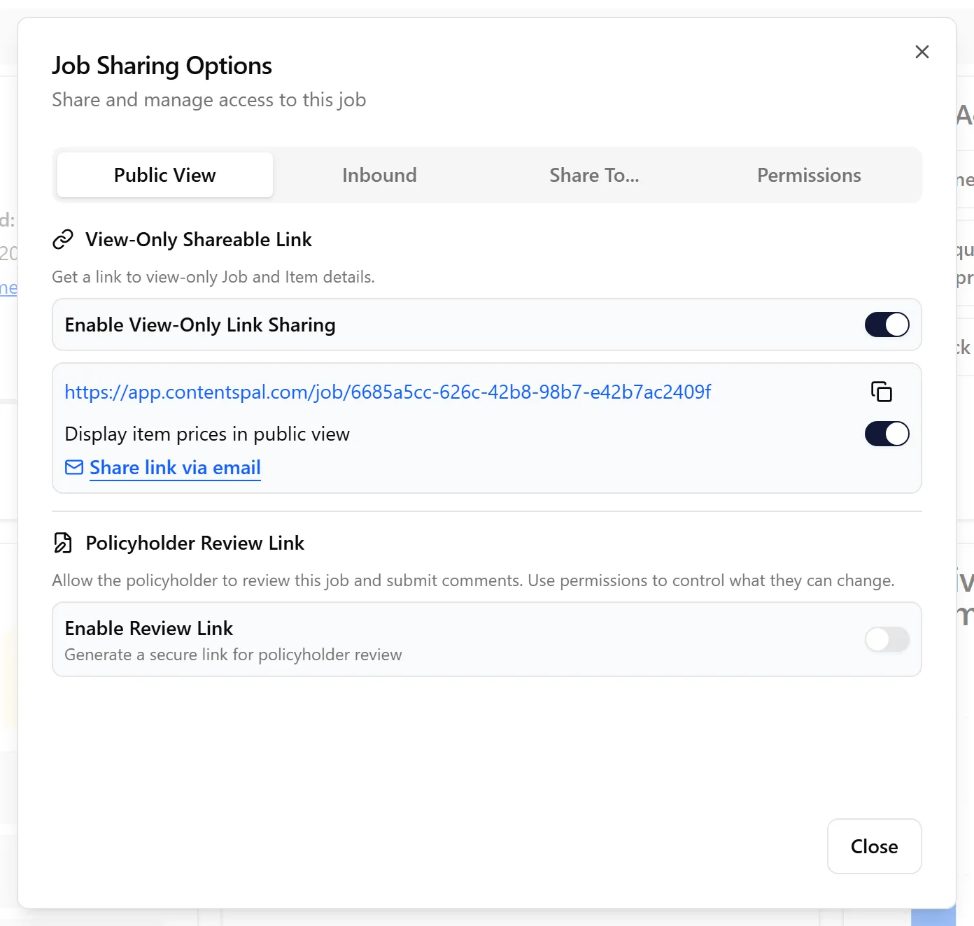The image size is (974, 926).
Task: Open the Inbound tab
Action: coord(379,175)
